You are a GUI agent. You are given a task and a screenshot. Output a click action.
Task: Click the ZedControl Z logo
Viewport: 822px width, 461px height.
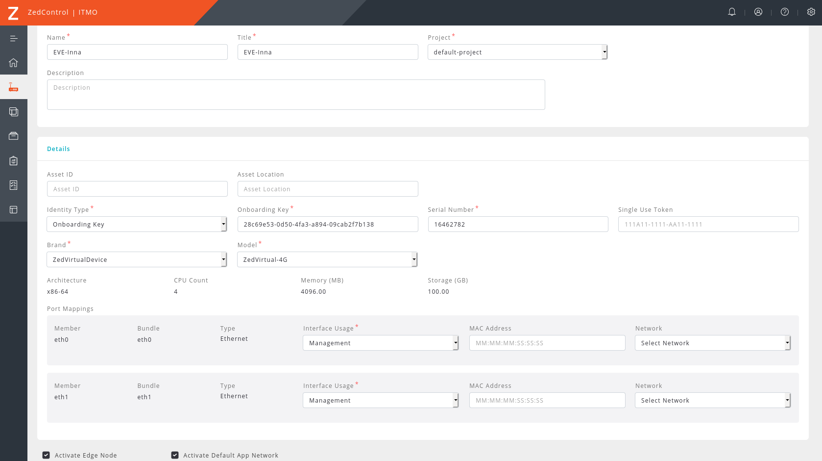point(13,13)
